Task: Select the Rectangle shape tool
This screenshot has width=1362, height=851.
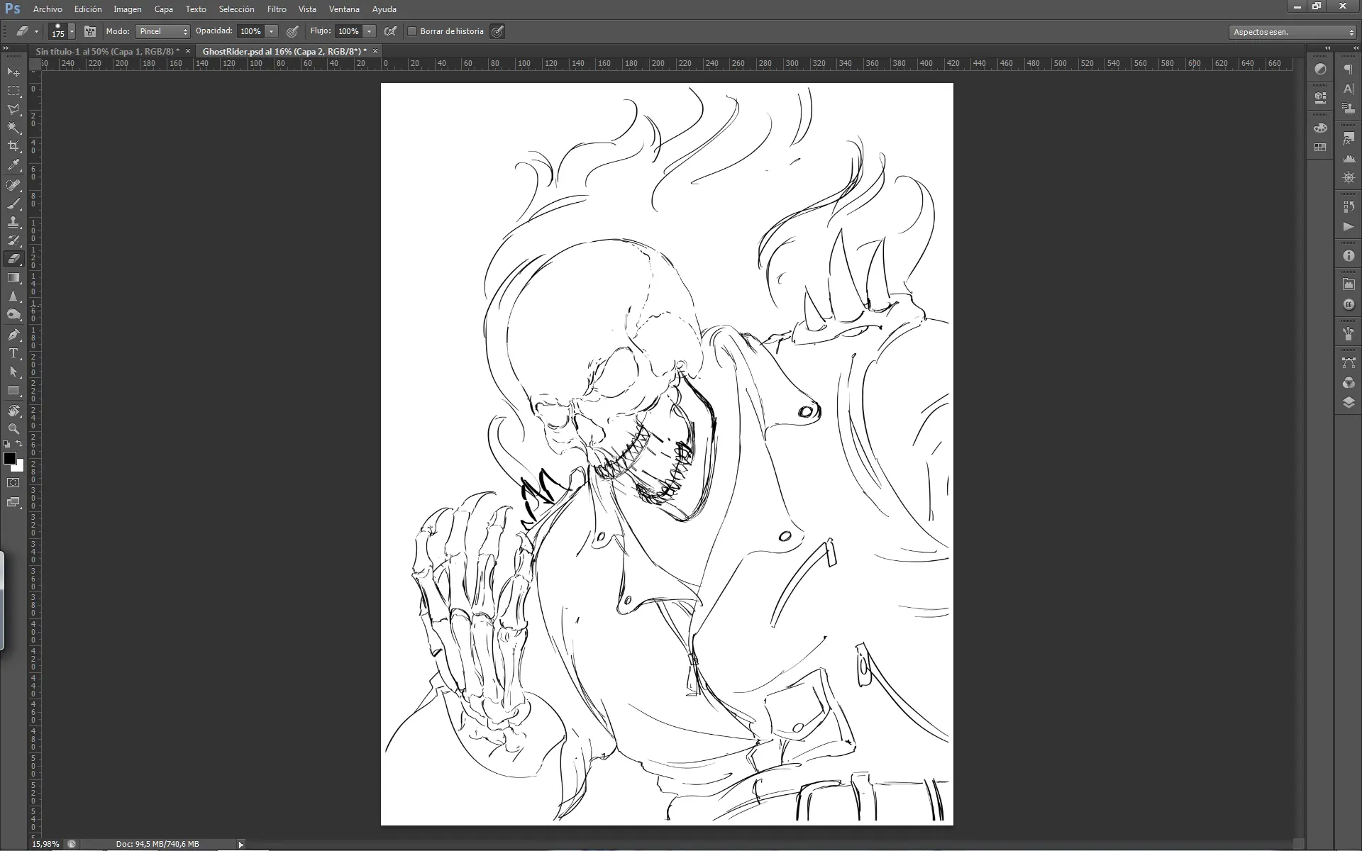Action: coord(13,390)
